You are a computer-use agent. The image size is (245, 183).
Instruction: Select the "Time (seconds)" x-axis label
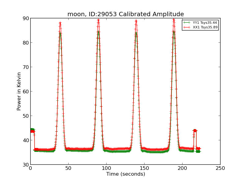tap(126, 174)
